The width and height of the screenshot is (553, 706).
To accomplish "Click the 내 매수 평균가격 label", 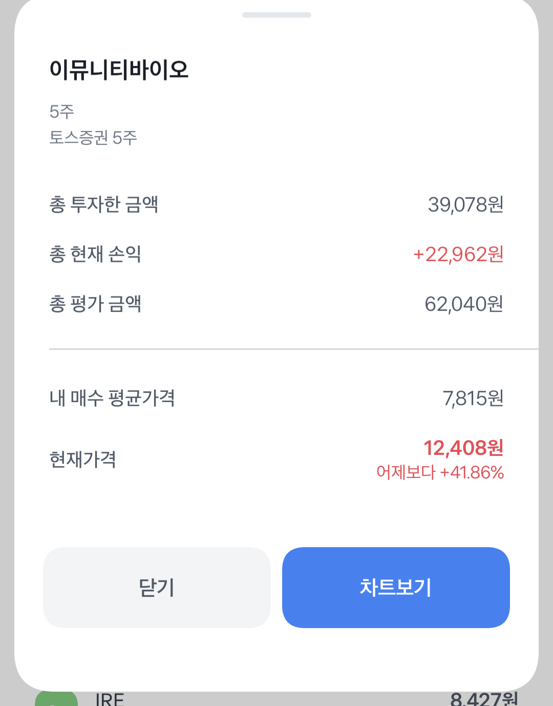I will [112, 398].
